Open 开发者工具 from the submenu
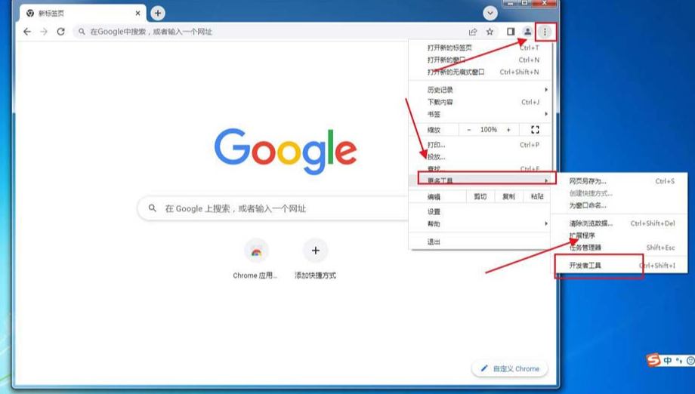Viewport: 695px width, 394px height. [619, 266]
